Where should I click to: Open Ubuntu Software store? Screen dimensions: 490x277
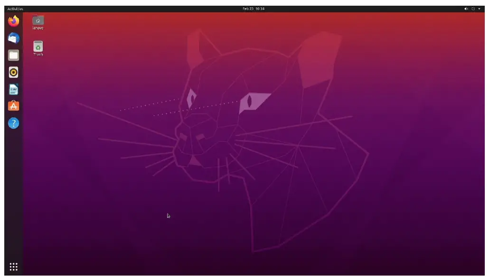pos(13,106)
